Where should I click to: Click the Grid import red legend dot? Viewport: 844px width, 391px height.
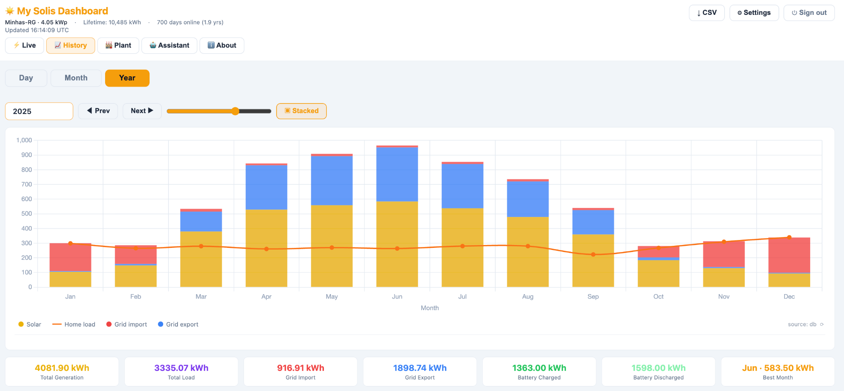coord(109,324)
